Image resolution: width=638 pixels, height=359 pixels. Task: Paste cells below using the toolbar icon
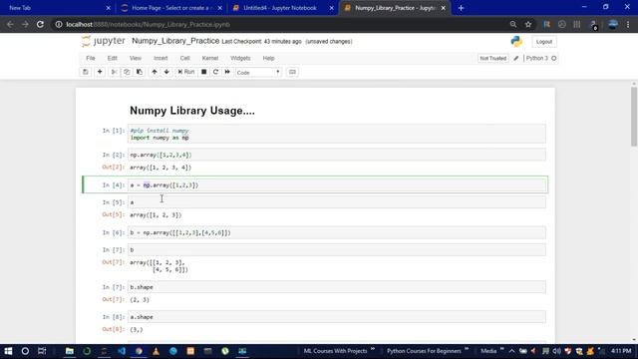click(140, 72)
